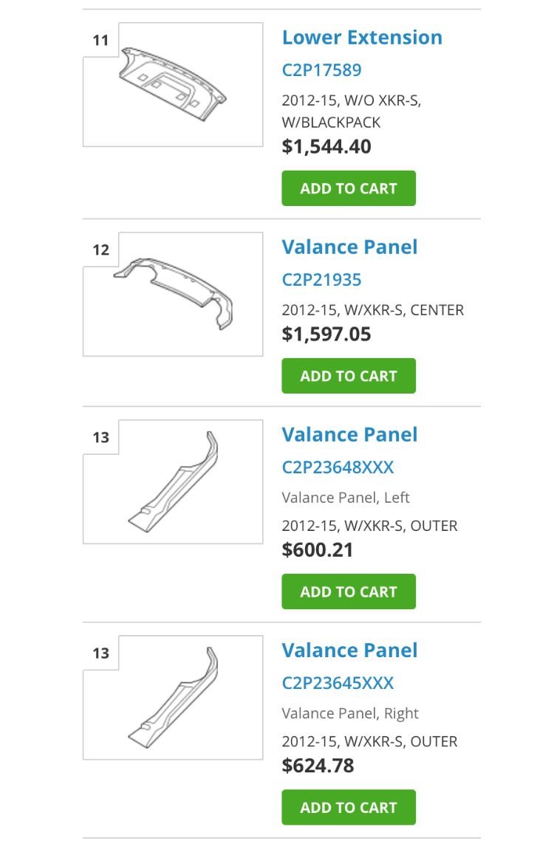View the right Valance Panel diagram thumbnail
554x844 pixels.
(173, 698)
